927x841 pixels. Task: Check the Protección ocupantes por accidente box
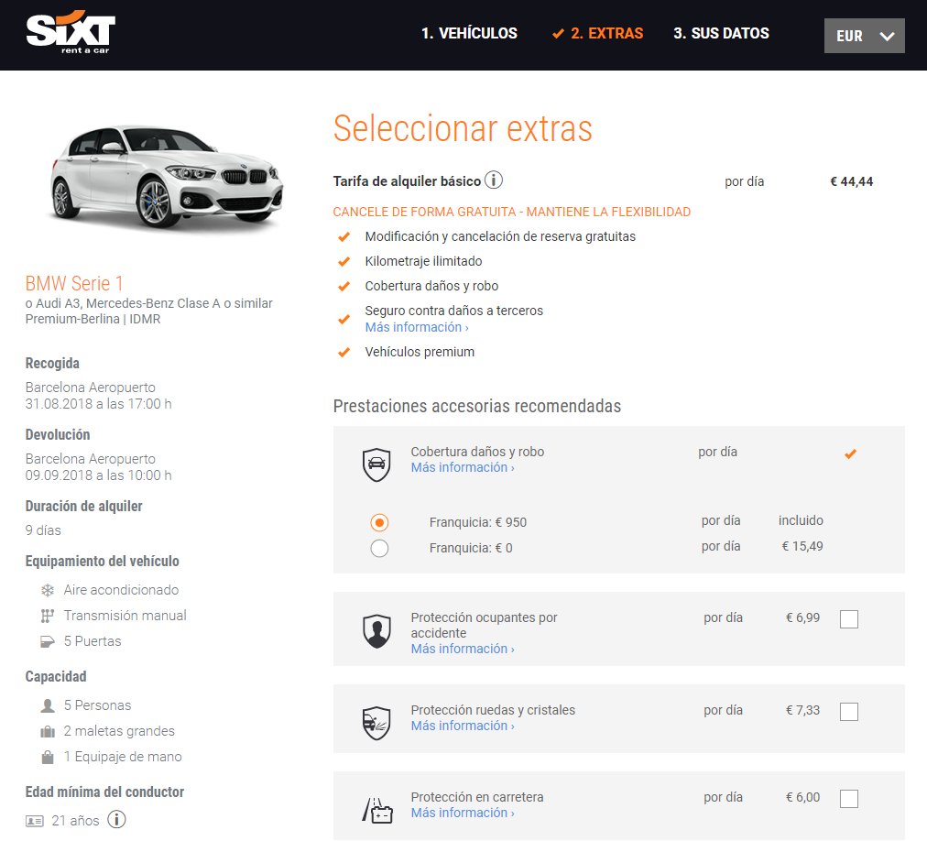849,619
